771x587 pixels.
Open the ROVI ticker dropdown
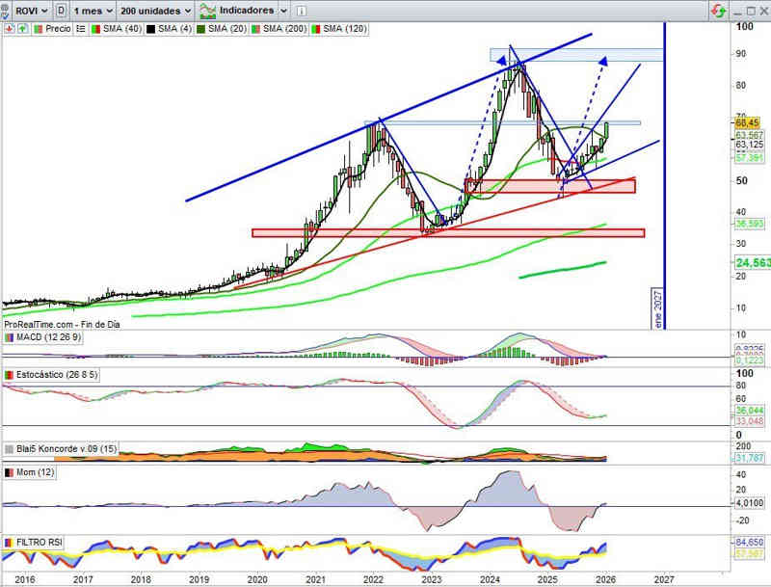click(25, 11)
